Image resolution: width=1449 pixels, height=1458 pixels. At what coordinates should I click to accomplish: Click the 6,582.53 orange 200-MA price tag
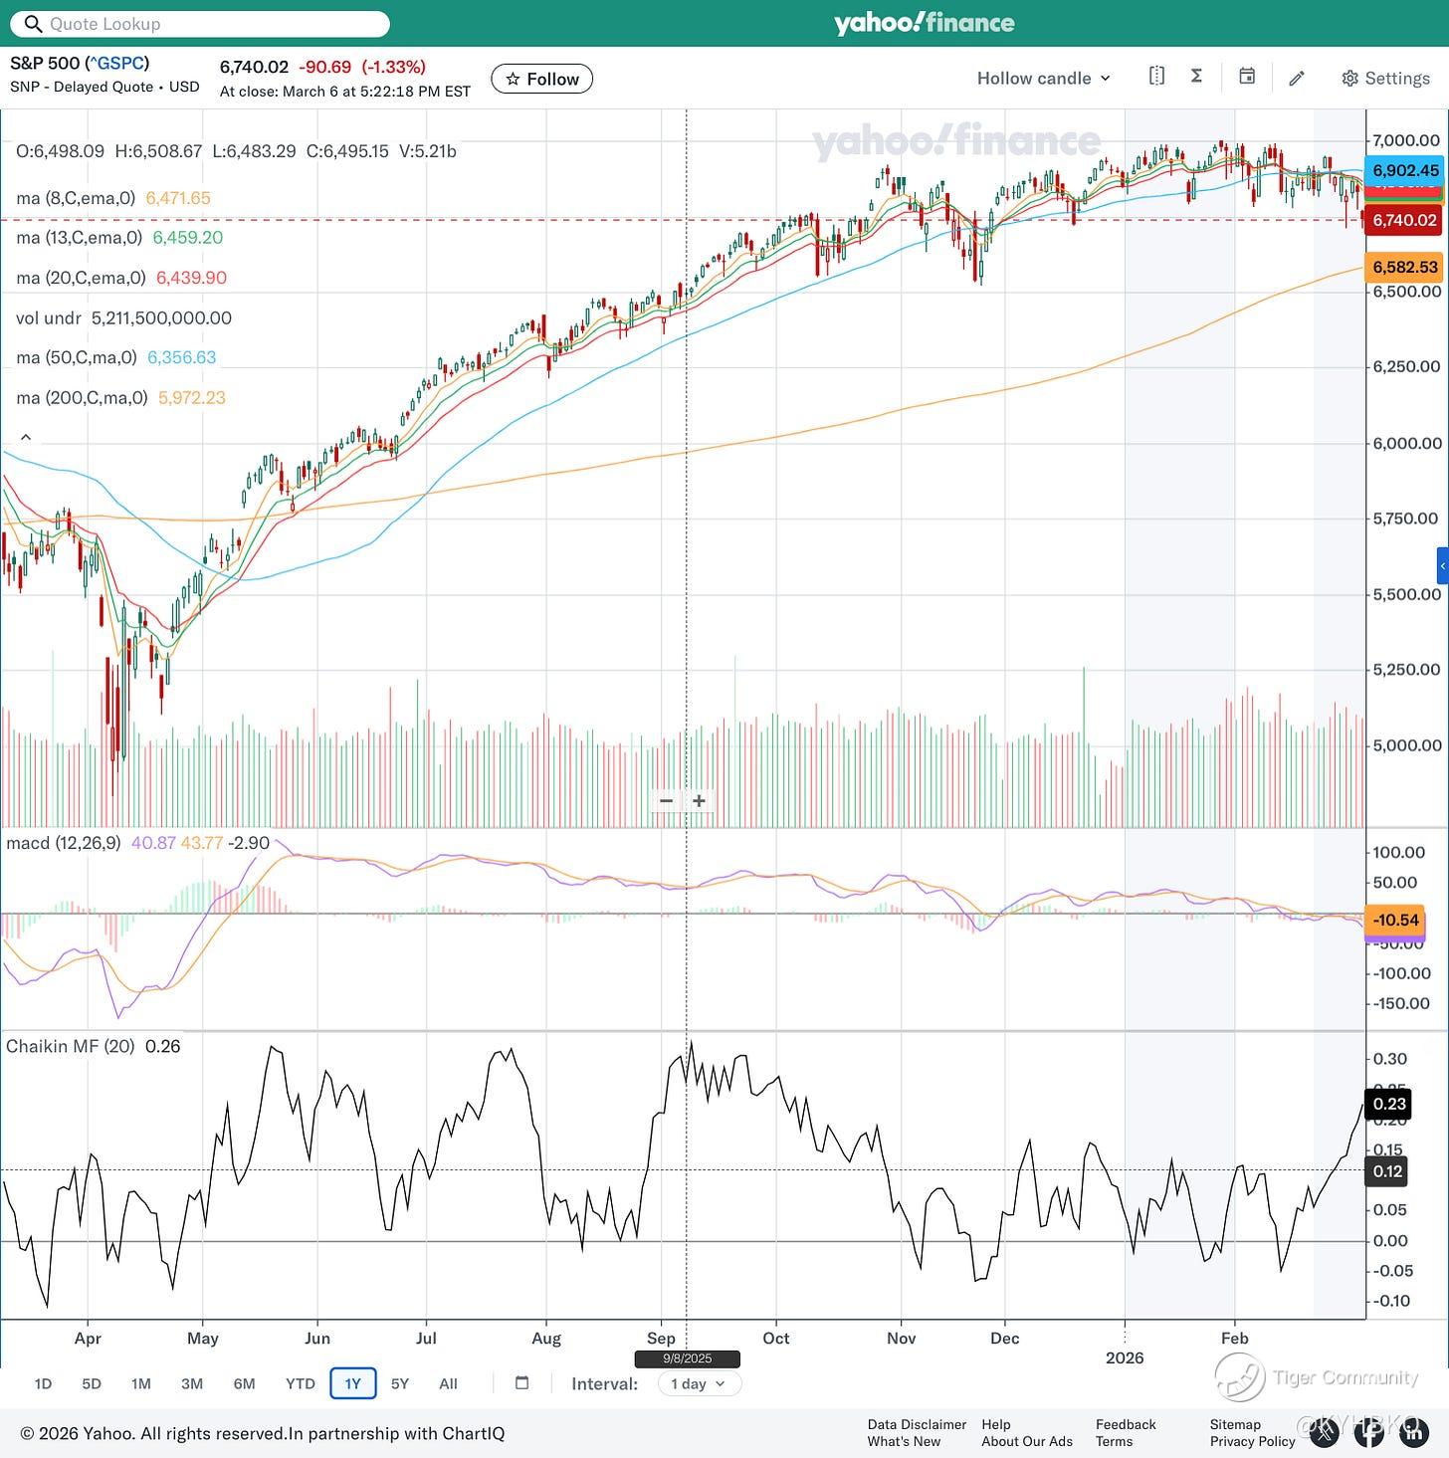[1405, 267]
